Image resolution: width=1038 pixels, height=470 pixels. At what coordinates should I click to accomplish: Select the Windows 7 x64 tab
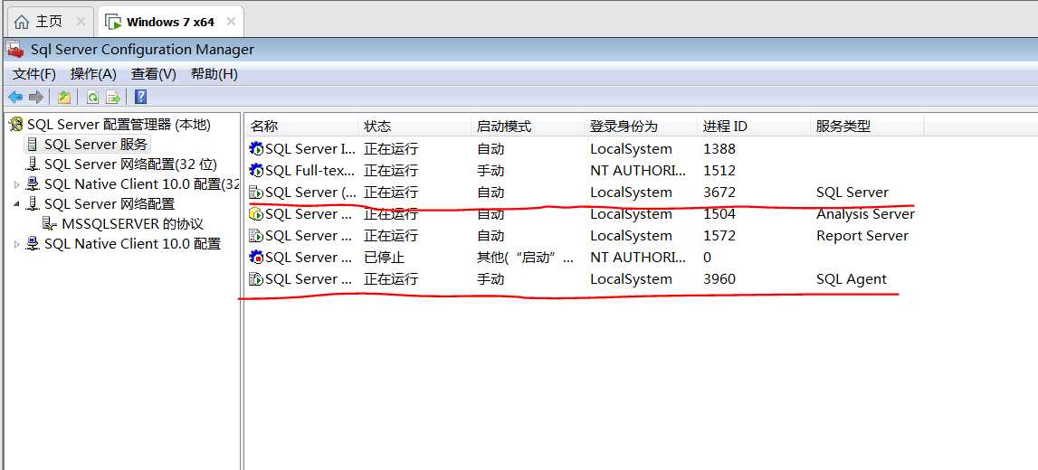point(170,22)
